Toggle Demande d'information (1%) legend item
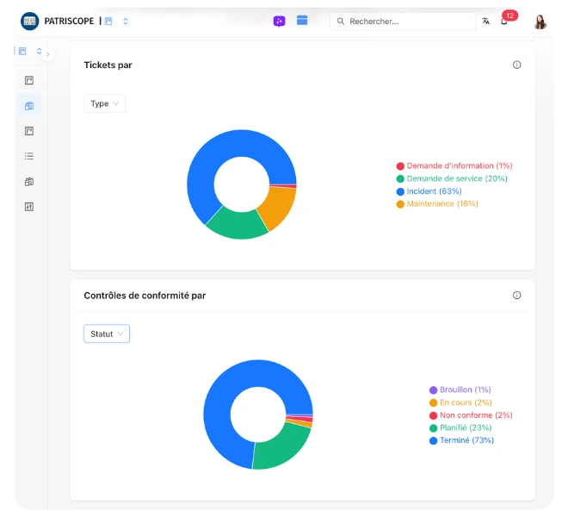 click(454, 166)
